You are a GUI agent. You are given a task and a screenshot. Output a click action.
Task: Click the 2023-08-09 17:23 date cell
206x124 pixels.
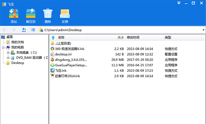click(140, 70)
